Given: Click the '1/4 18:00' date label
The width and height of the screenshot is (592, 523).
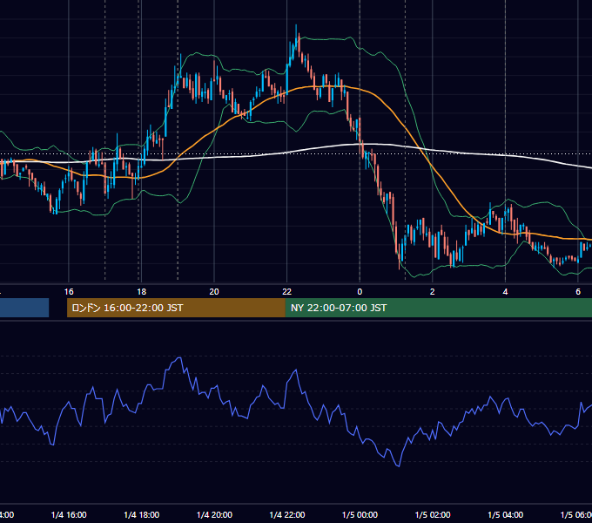Looking at the screenshot, I should point(142,515).
